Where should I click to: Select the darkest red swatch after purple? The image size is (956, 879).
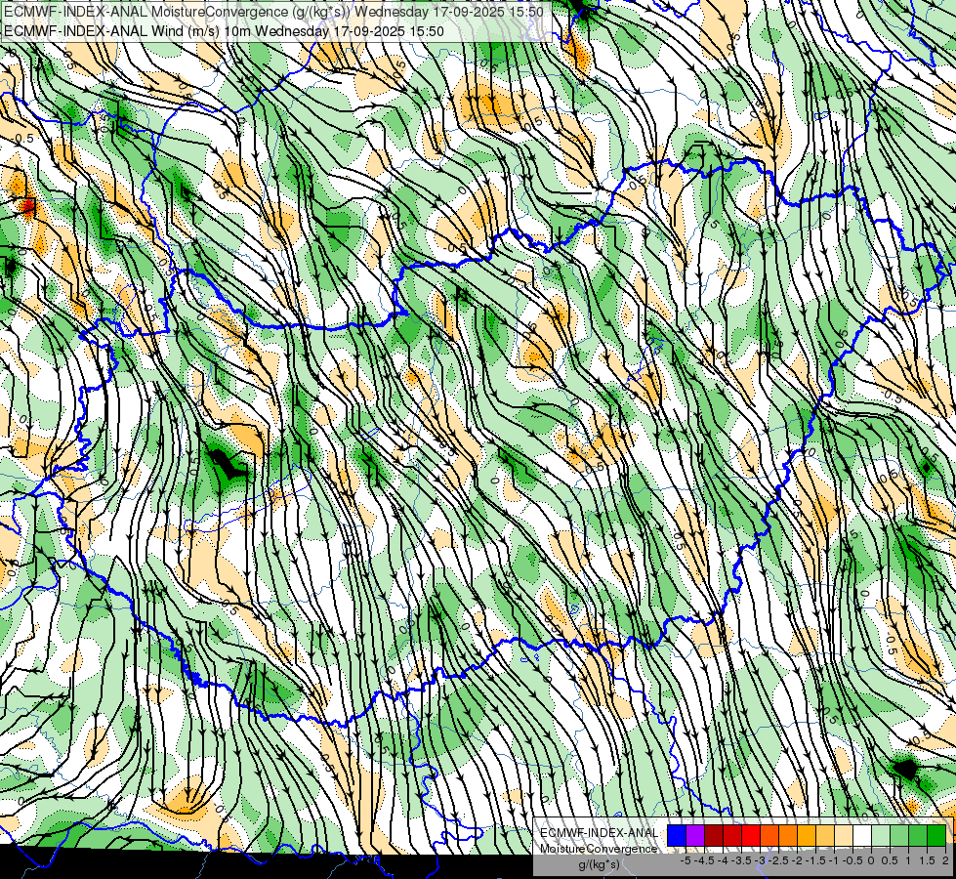coord(714,835)
